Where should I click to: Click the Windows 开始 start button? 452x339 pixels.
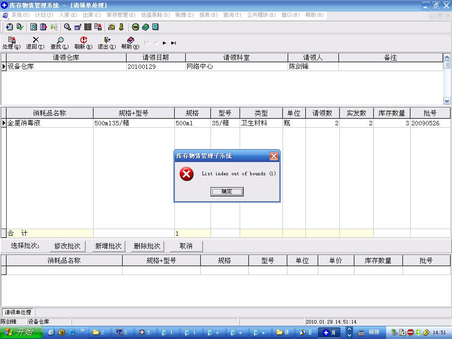click(x=21, y=332)
